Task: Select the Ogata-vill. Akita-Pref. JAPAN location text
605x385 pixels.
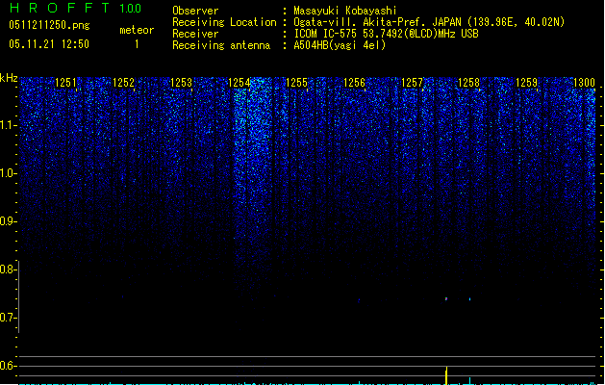Action: (429, 22)
